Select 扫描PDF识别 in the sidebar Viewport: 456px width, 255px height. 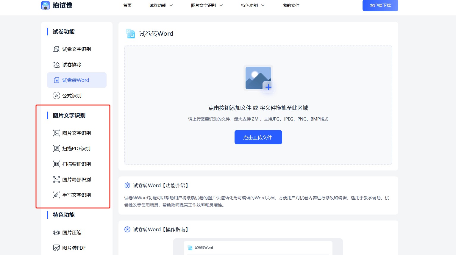point(77,148)
